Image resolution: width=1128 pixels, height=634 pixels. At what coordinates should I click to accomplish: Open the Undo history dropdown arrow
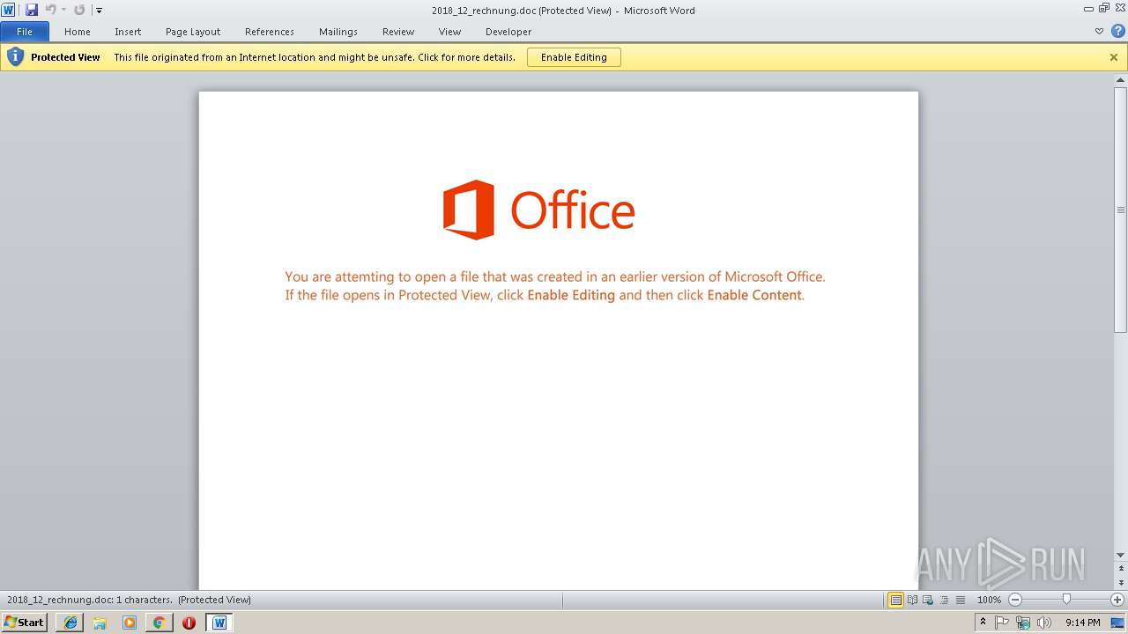click(63, 11)
